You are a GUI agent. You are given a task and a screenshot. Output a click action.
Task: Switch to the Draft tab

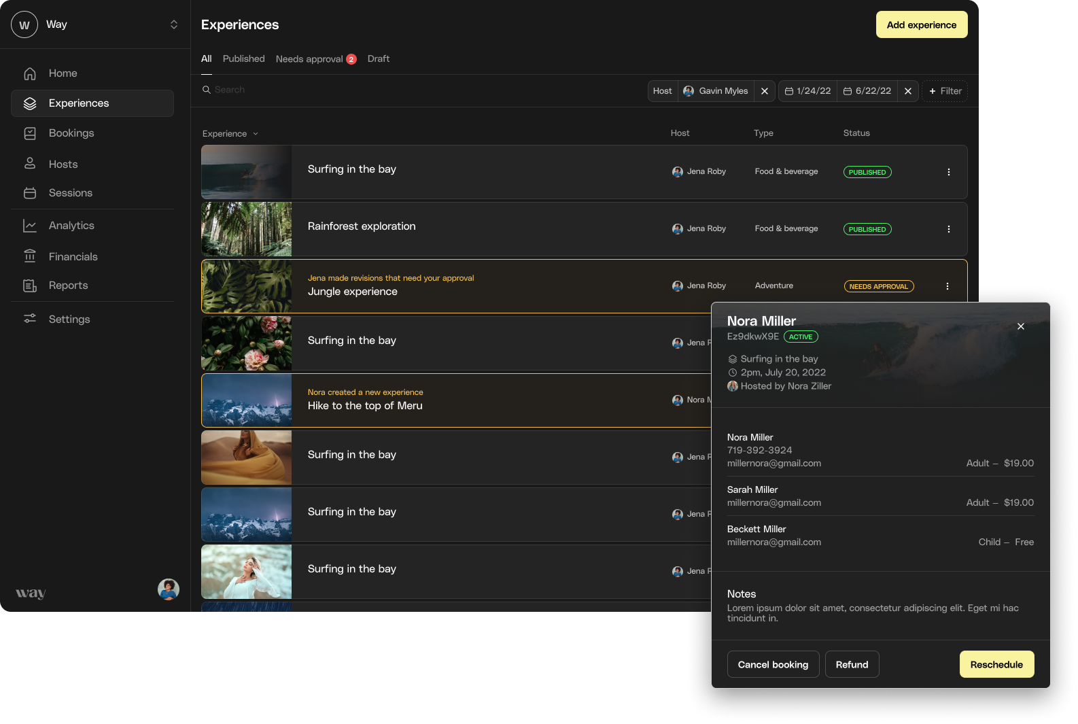379,59
